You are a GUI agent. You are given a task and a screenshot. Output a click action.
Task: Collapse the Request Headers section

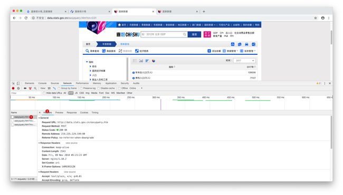(x=39, y=172)
